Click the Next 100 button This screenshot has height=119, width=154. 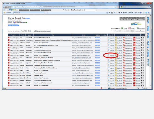point(127,31)
